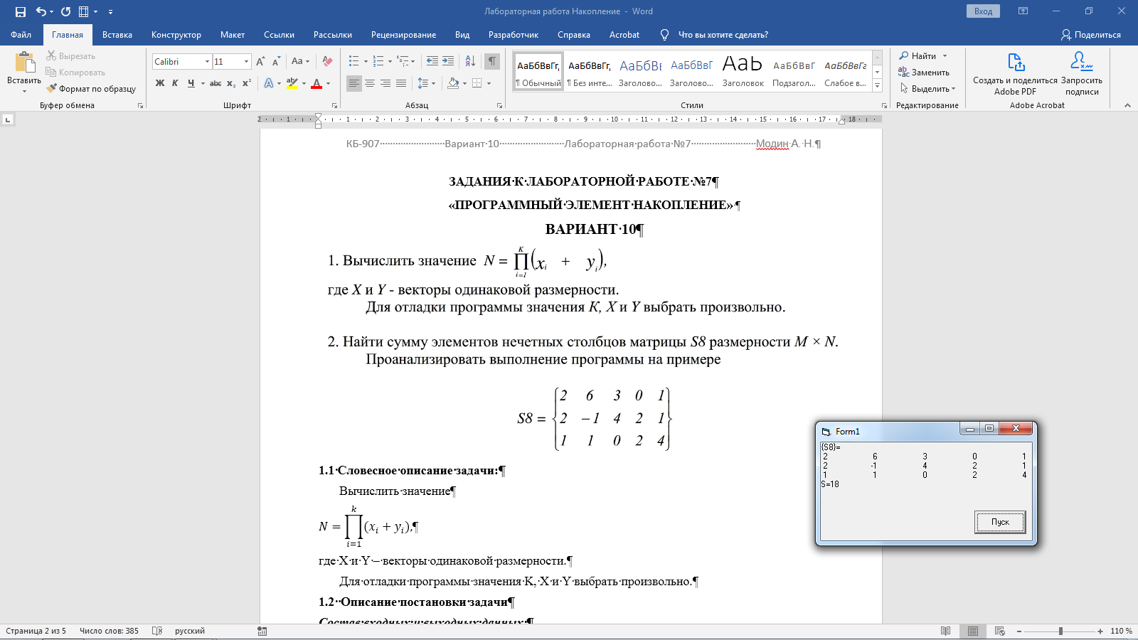Open spell check icon in status bar
Image resolution: width=1138 pixels, height=640 pixels.
click(157, 631)
